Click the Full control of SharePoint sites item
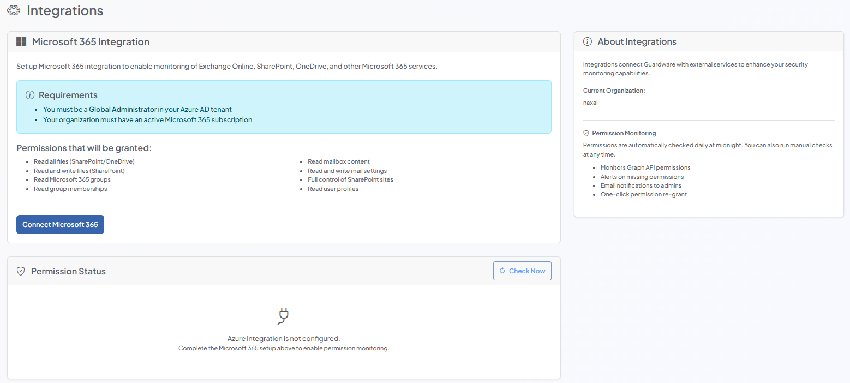The height and width of the screenshot is (383, 850). 350,179
